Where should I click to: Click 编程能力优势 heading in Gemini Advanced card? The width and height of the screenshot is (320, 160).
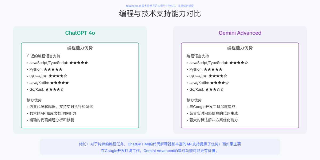[x=240, y=48]
